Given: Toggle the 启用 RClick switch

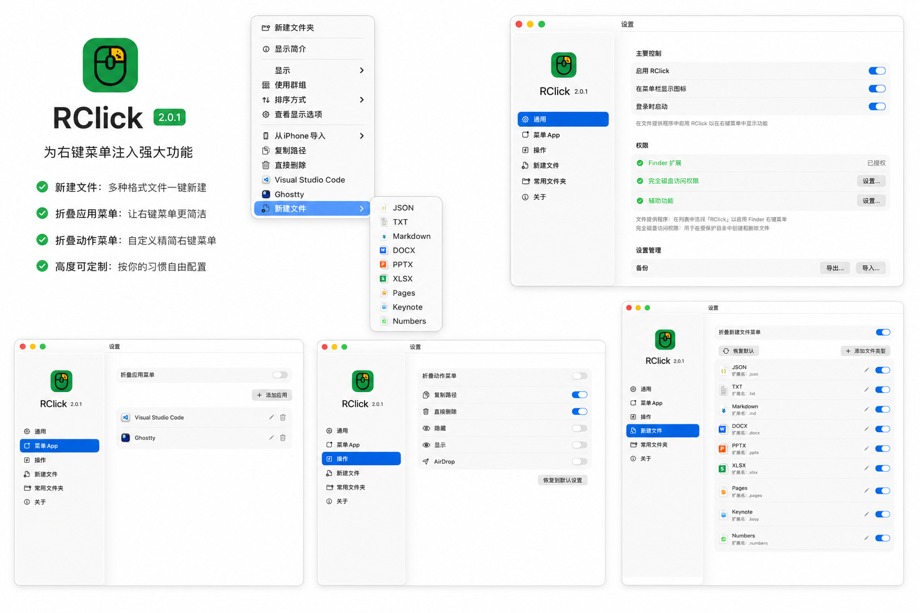Looking at the screenshot, I should click(877, 71).
